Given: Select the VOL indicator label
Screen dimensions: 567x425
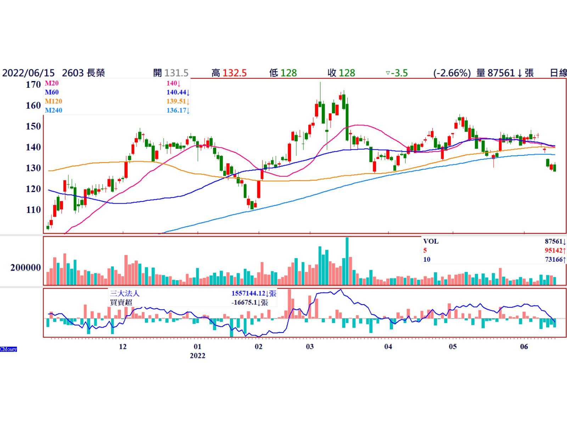Looking at the screenshot, I should (431, 242).
